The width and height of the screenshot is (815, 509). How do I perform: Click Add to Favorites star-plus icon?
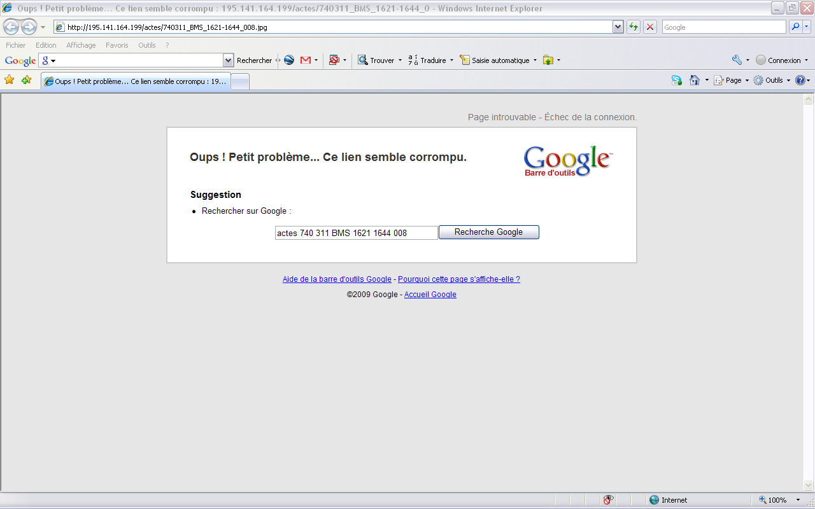tap(26, 80)
